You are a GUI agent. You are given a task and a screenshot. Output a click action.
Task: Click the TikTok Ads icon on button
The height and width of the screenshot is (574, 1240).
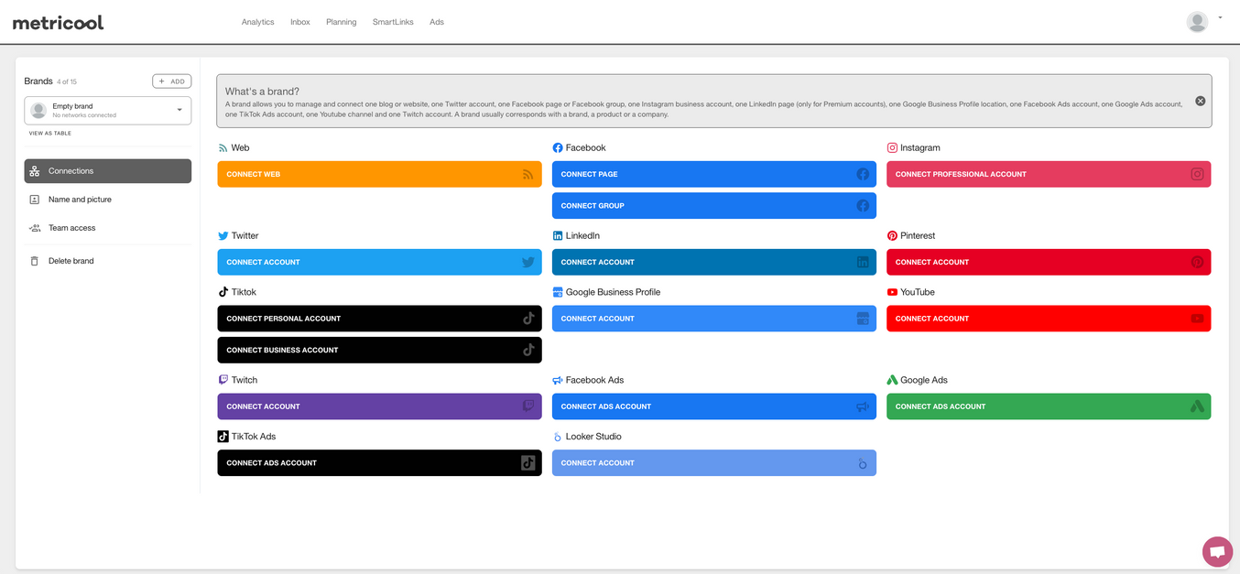(x=528, y=463)
